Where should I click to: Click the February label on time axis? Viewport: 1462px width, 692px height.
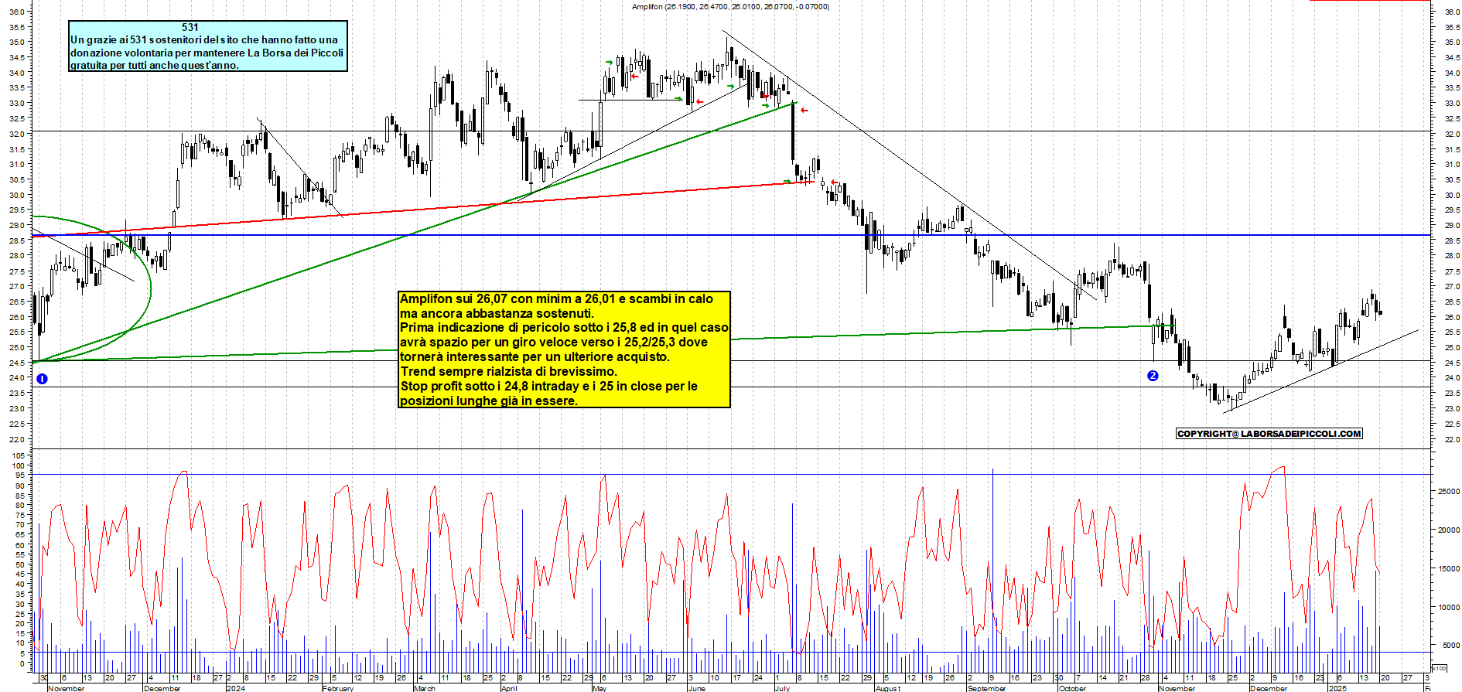point(338,688)
